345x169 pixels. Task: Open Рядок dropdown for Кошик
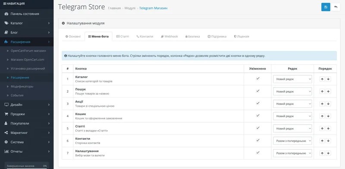pyautogui.click(x=292, y=116)
